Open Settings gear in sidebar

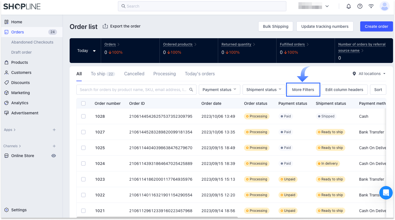point(6,210)
